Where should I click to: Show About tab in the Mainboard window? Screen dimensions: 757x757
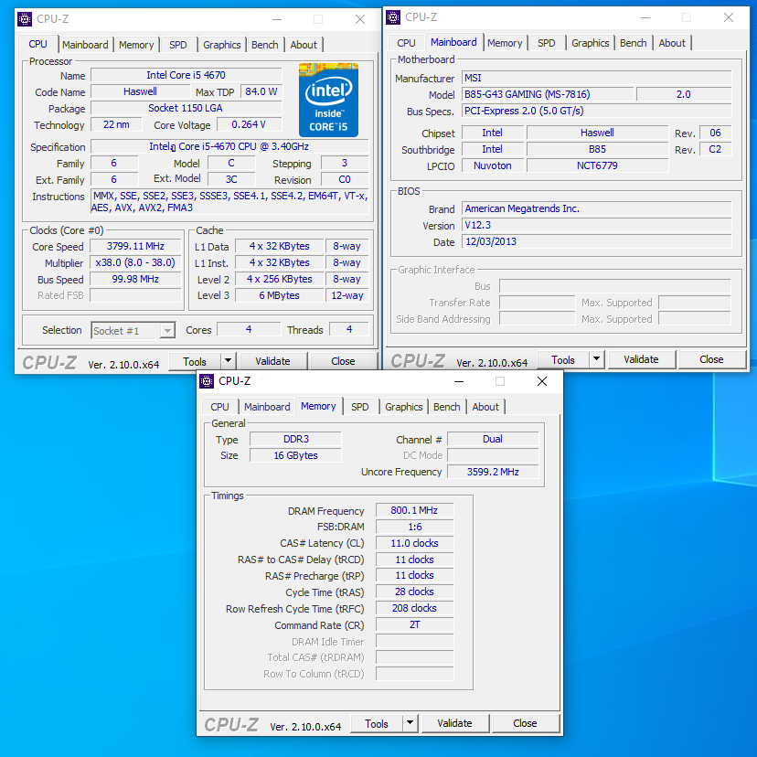click(672, 43)
